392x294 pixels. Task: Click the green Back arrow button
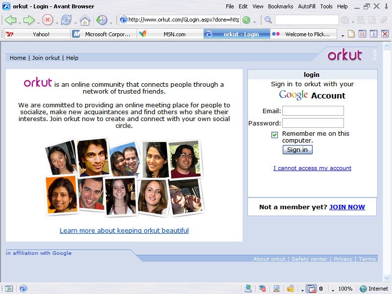coord(10,20)
